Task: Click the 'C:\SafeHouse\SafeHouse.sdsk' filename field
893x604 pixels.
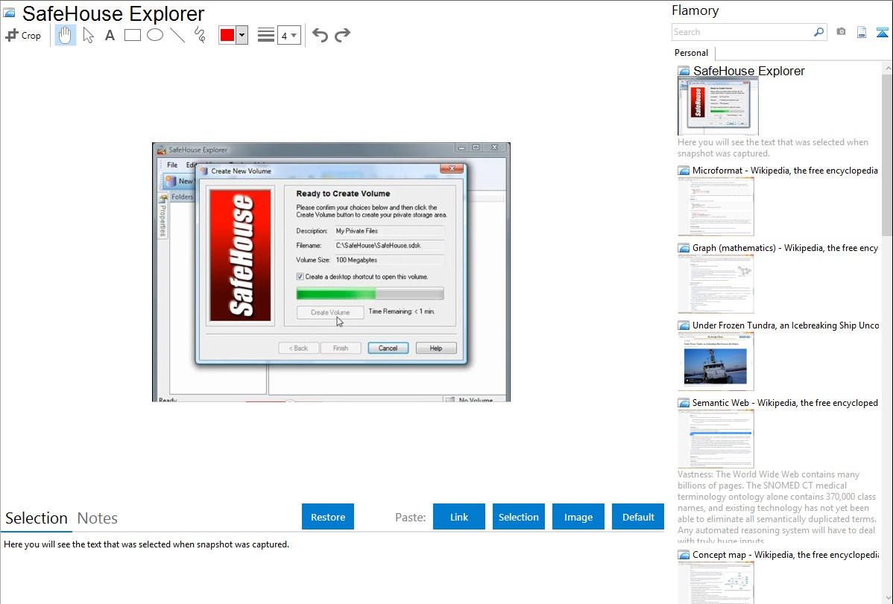Action: 389,245
